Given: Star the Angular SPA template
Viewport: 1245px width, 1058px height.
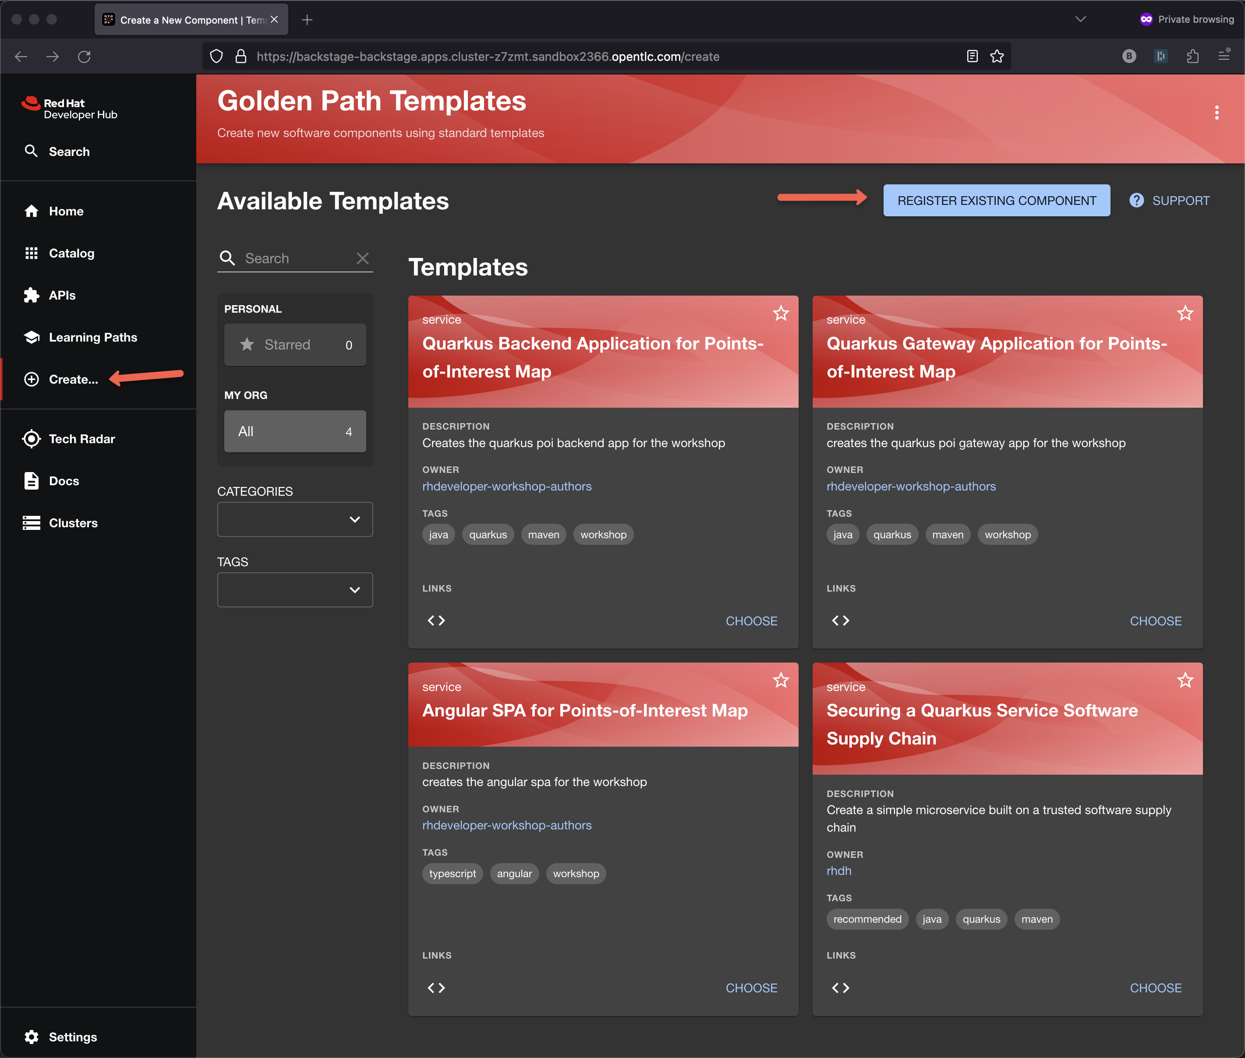Looking at the screenshot, I should tap(781, 680).
